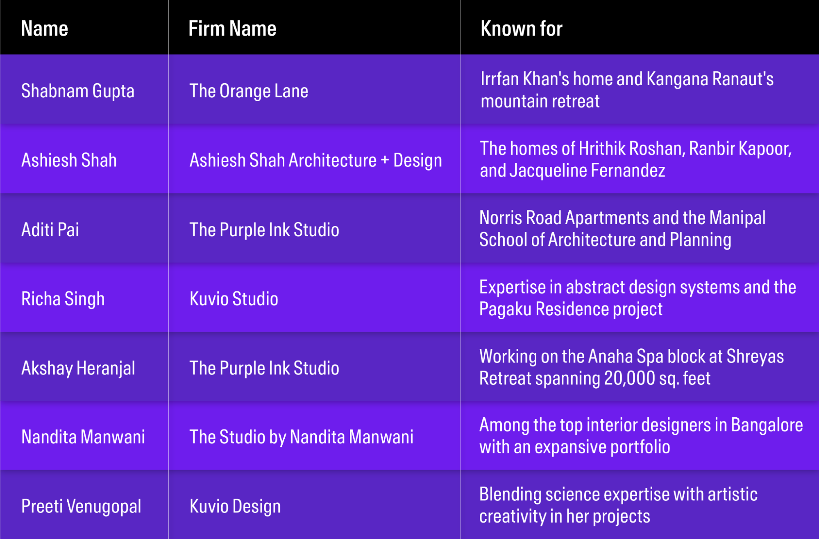Image resolution: width=819 pixels, height=539 pixels.
Task: Click the 'Firm Name' column header
Action: (x=232, y=28)
